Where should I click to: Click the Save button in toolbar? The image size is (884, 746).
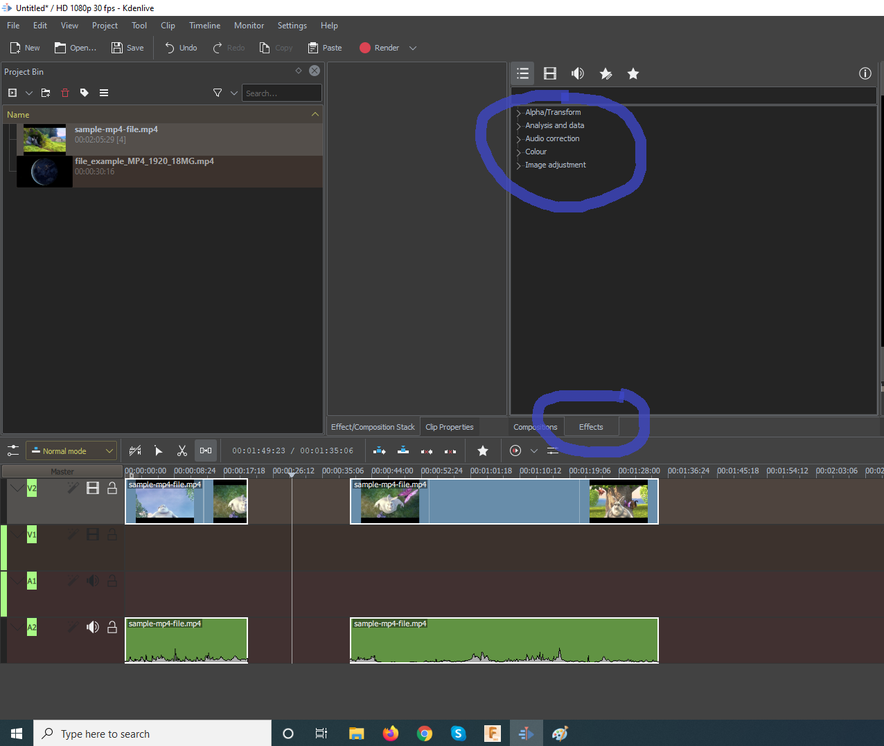(x=128, y=48)
